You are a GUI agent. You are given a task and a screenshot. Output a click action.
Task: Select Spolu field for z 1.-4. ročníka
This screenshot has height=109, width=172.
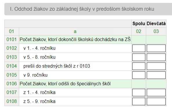pos(139,93)
